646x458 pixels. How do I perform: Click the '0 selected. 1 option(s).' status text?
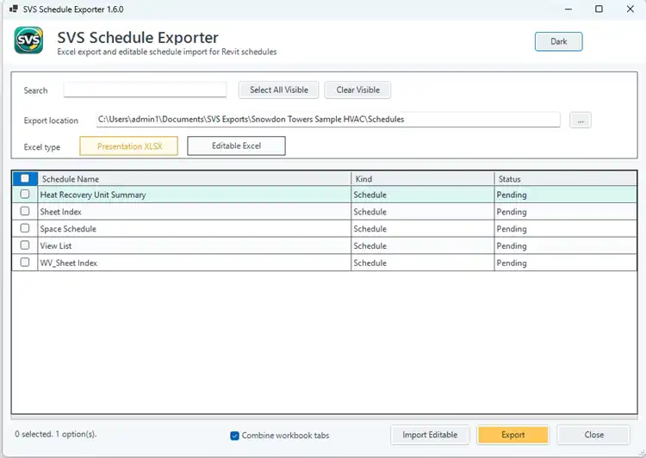pyautogui.click(x=56, y=434)
